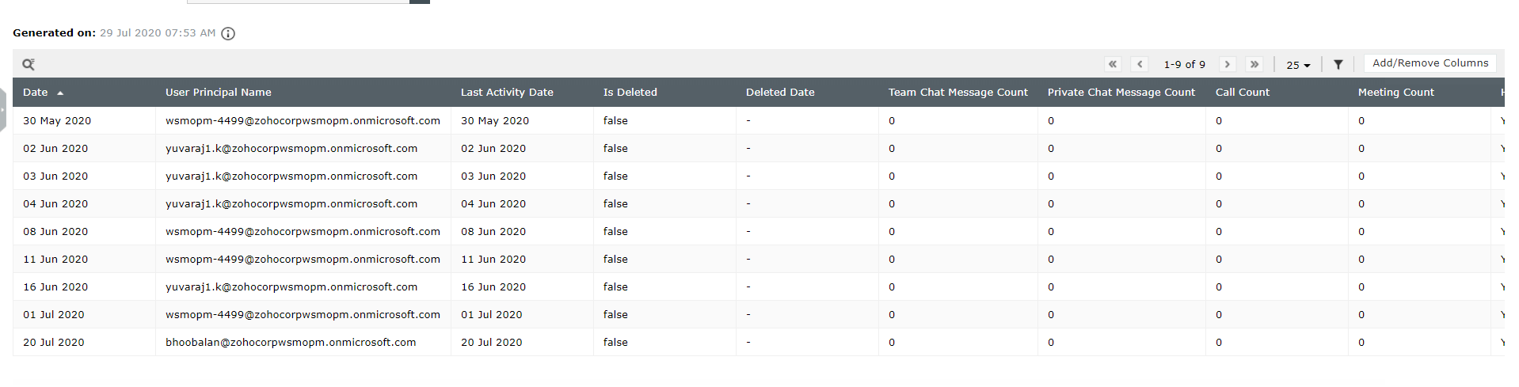Jump to the last page
This screenshot has width=1519, height=387.
(1254, 64)
